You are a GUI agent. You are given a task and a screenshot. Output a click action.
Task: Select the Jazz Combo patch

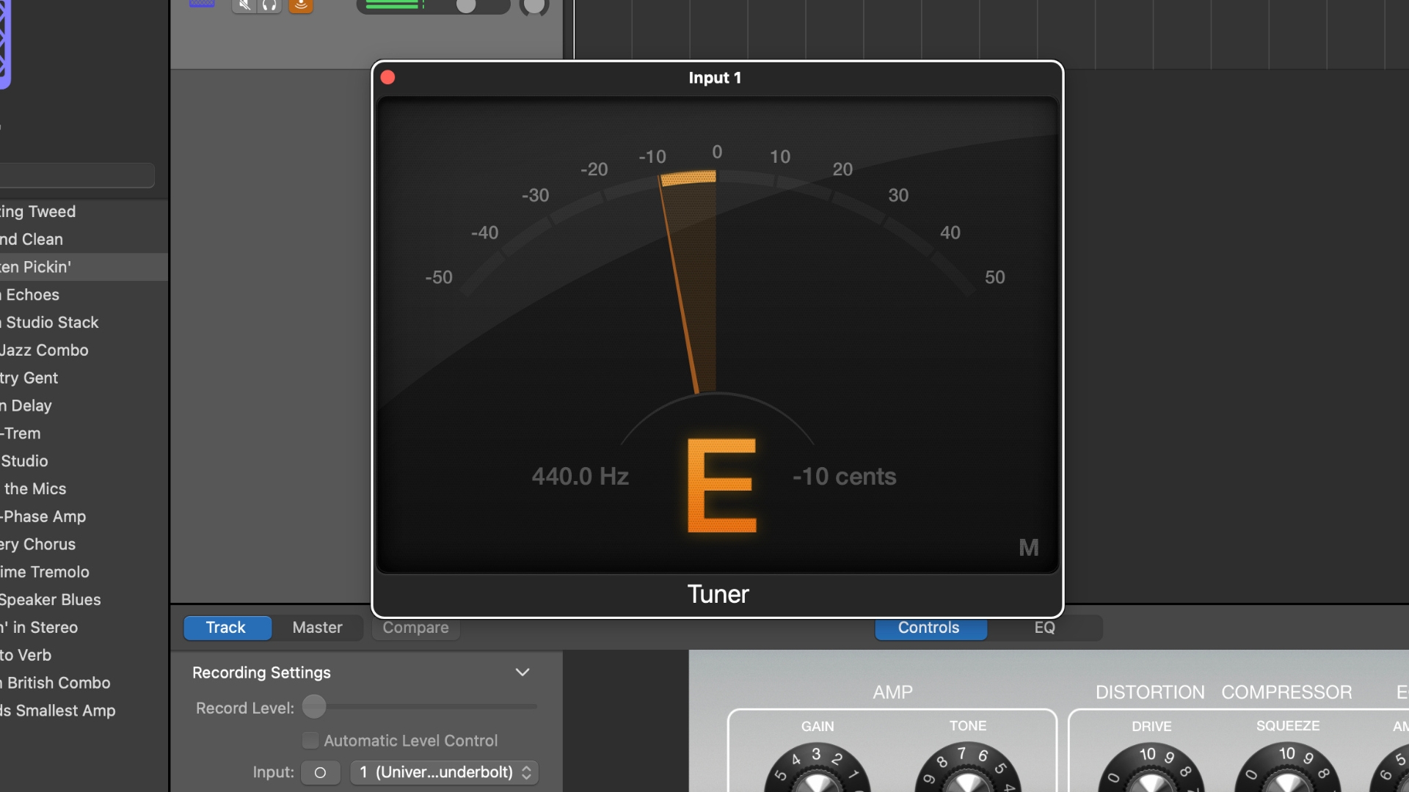[84, 351]
